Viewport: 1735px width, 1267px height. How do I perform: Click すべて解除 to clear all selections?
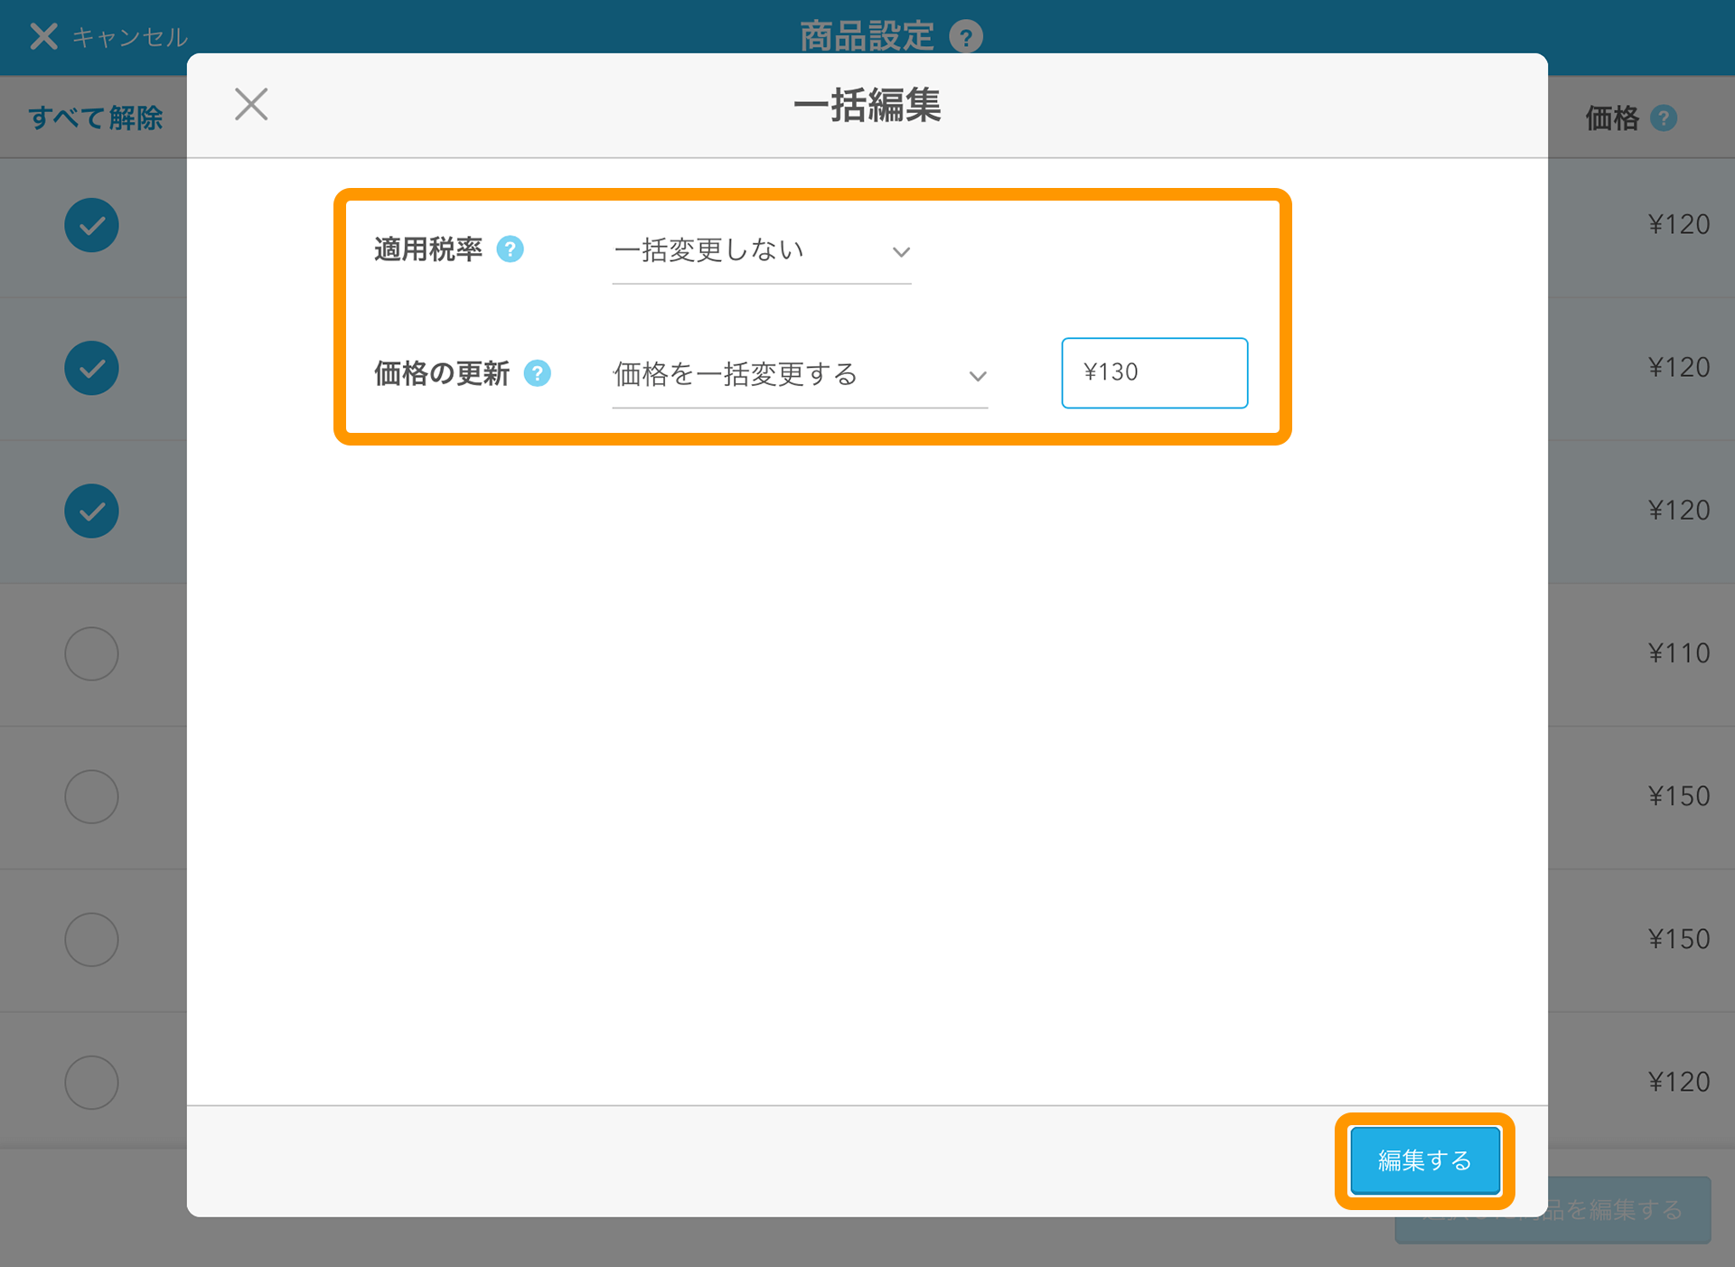96,117
